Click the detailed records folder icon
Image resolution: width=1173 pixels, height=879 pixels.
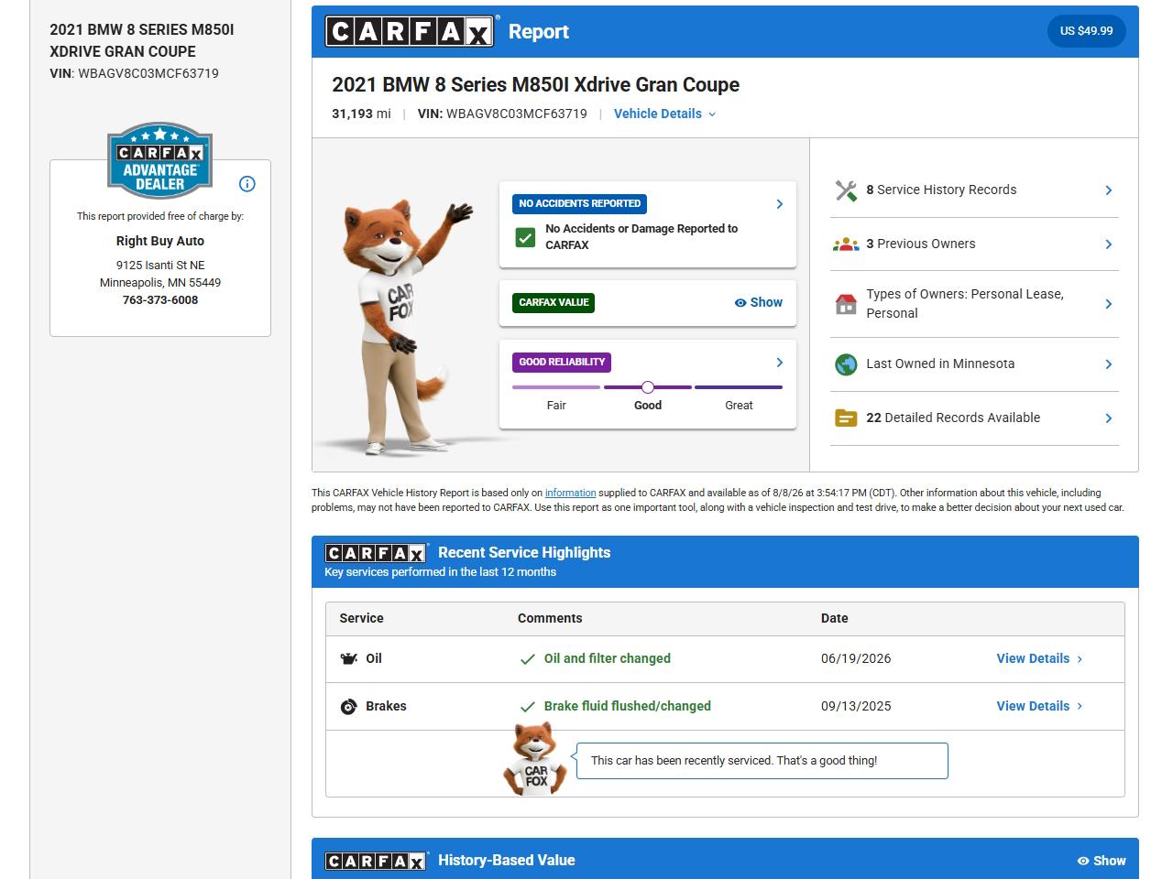pyautogui.click(x=846, y=418)
